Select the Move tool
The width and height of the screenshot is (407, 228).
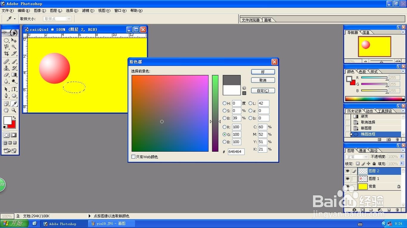click(x=14, y=41)
